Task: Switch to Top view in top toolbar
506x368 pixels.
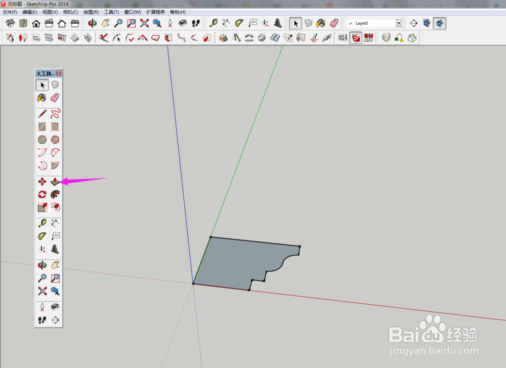Action: [23, 23]
